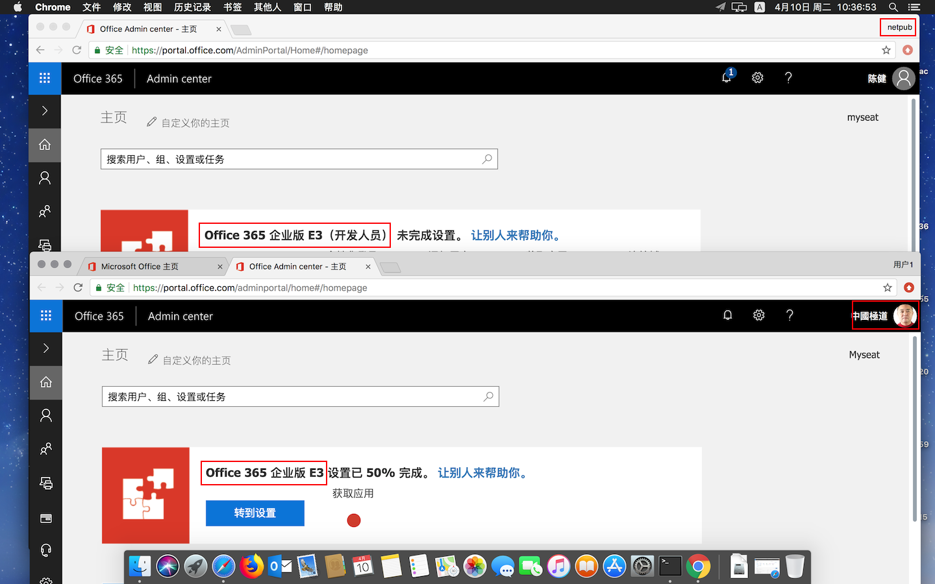This screenshot has height=584, width=935.
Task: Open Safari from the Dock
Action: point(223,566)
